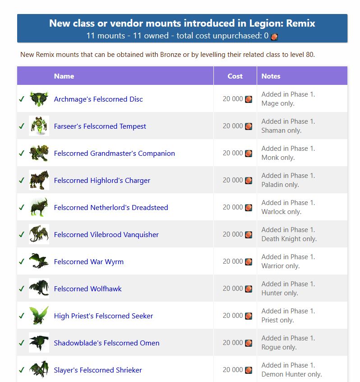The width and height of the screenshot is (360, 382).
Task: Click the Bronze icon in Slayer's Shrieker row
Action: pyautogui.click(x=249, y=370)
